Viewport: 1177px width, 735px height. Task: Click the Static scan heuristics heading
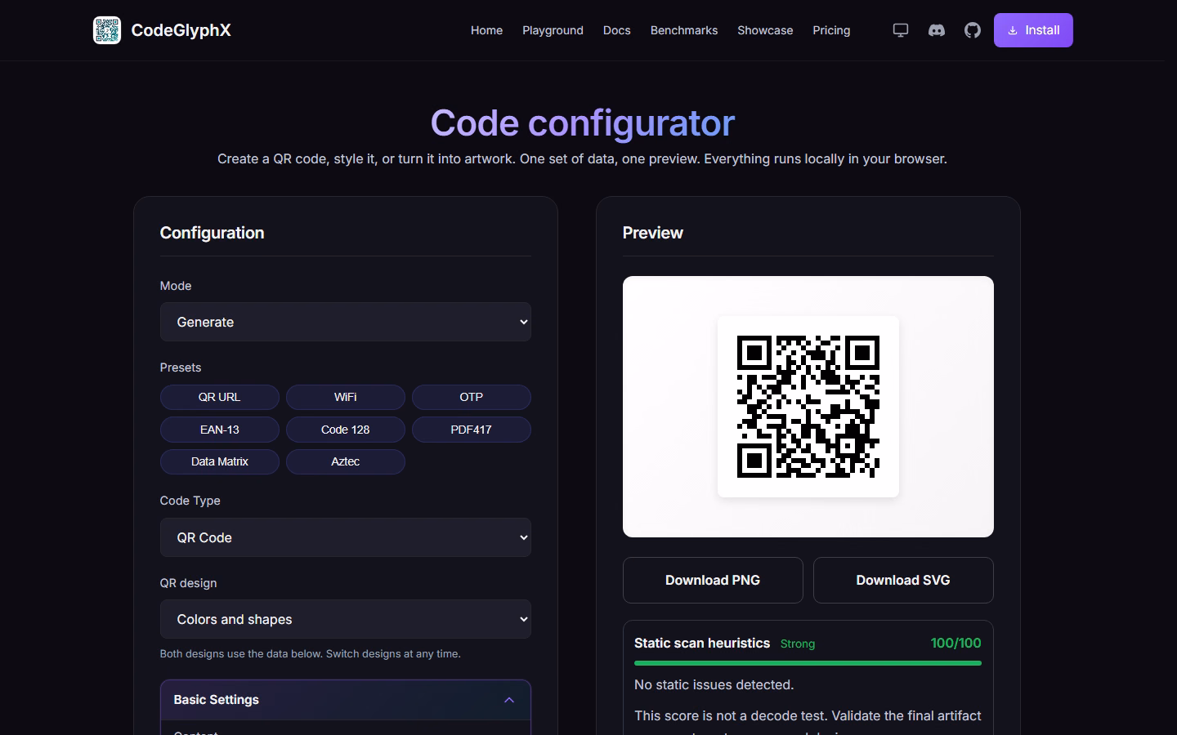point(702,643)
